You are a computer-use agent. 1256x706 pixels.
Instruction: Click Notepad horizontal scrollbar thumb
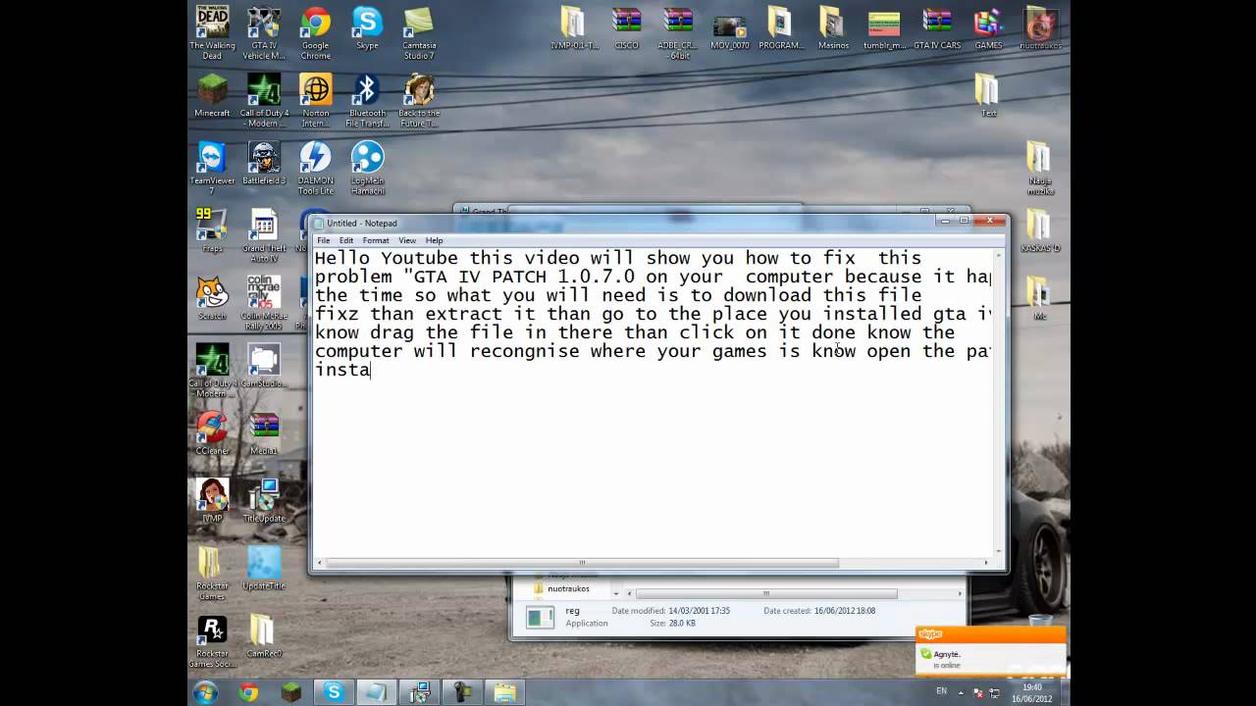582,563
